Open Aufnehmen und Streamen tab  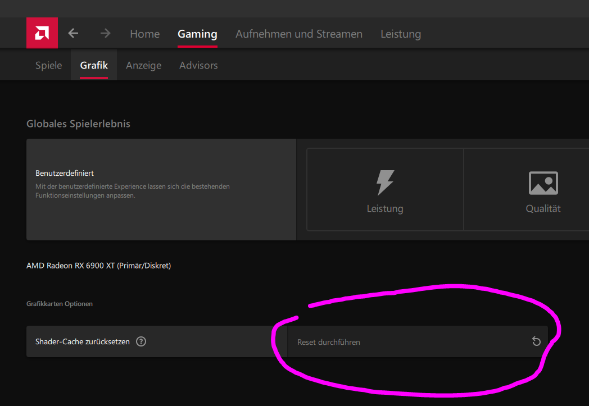click(299, 34)
